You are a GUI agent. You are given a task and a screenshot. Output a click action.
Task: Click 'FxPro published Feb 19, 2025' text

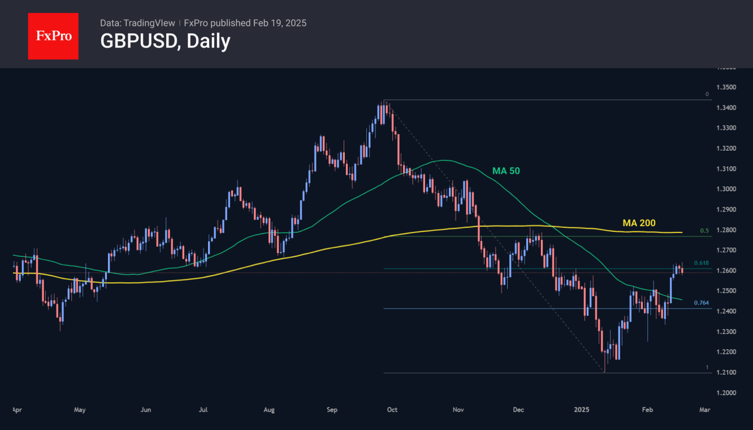[x=245, y=23]
